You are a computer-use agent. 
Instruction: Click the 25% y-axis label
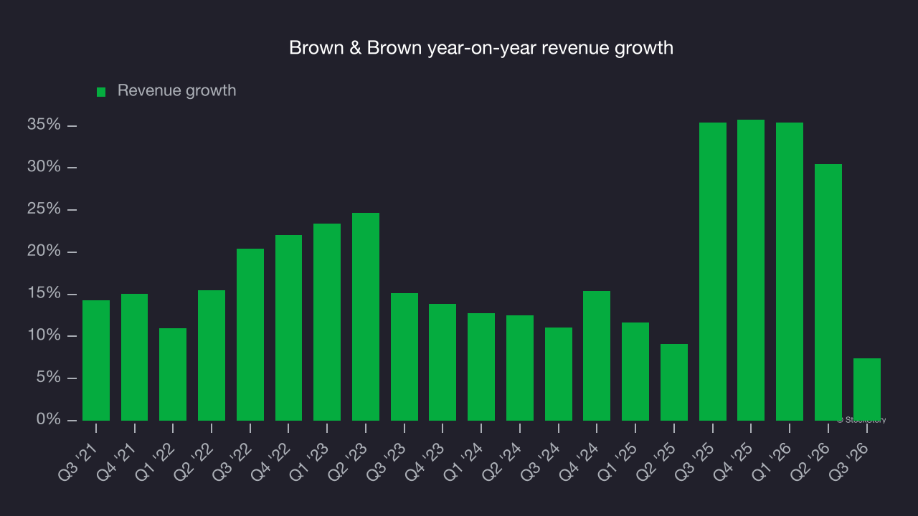[x=44, y=209]
